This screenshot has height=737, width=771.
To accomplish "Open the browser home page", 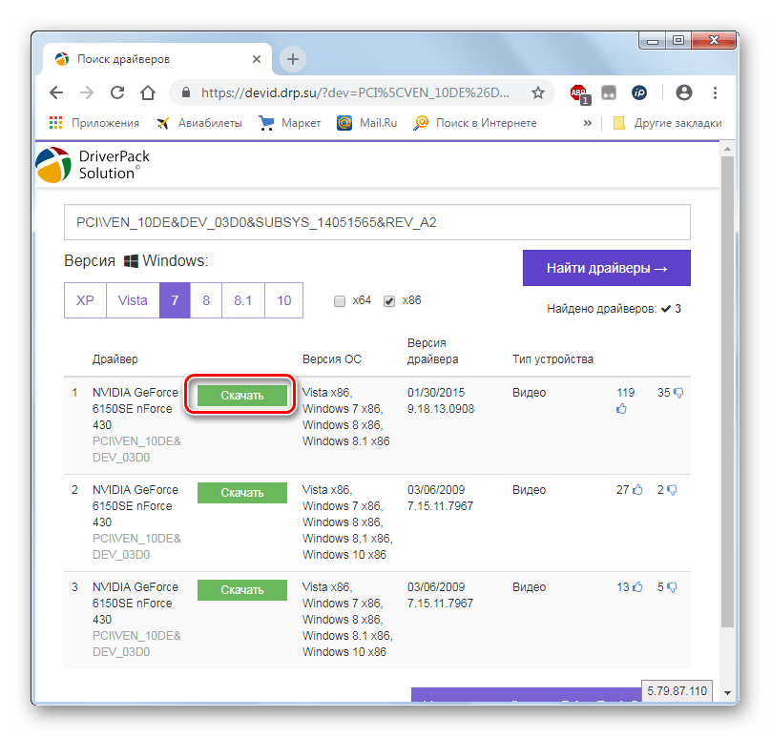I will pos(148,92).
